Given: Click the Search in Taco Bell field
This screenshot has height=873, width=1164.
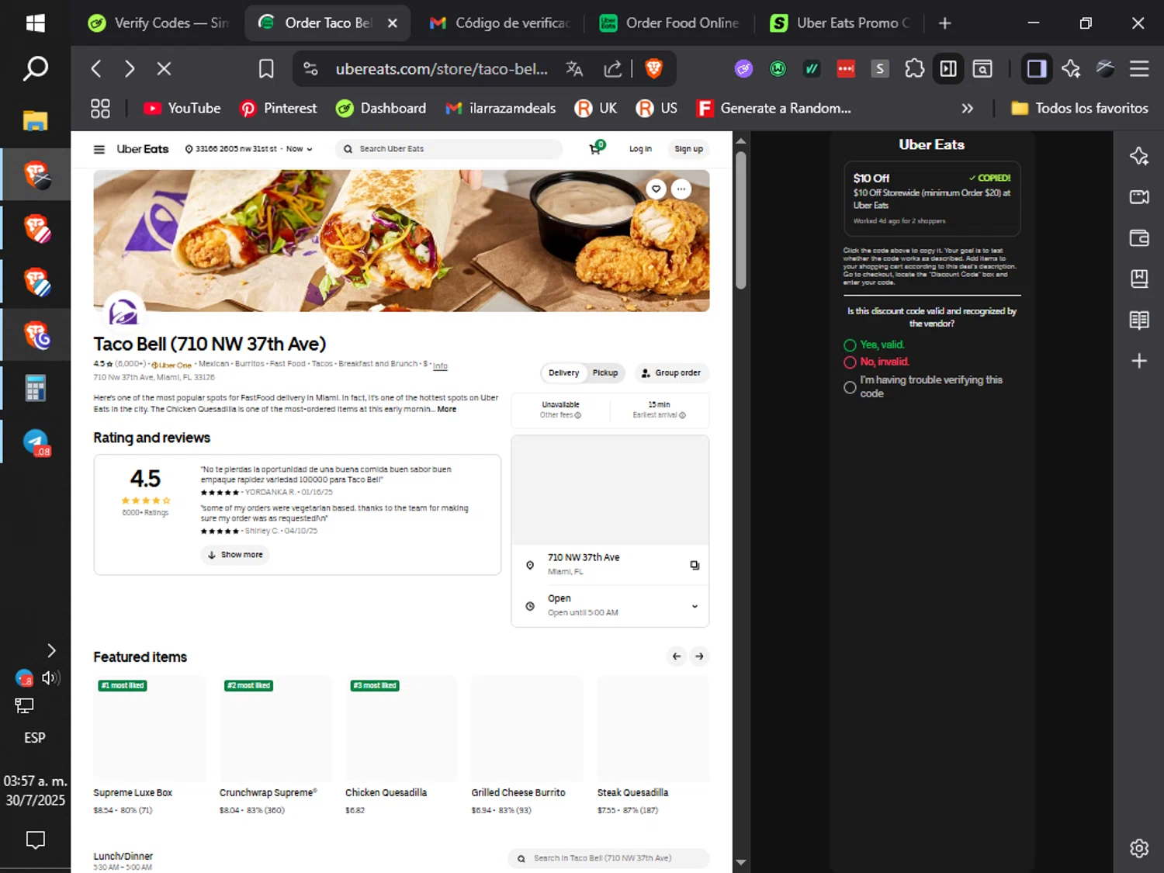Looking at the screenshot, I should pos(608,858).
